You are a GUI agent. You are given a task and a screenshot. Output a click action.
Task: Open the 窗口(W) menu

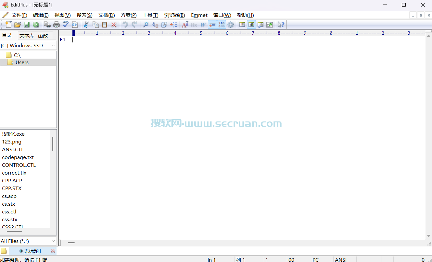coord(222,15)
